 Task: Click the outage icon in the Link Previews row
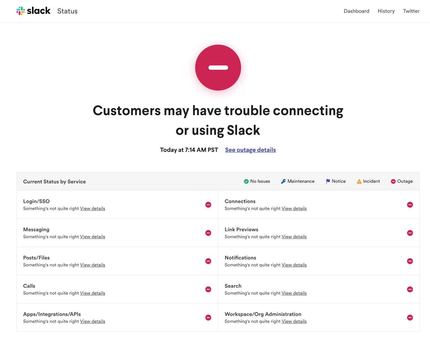tap(410, 233)
